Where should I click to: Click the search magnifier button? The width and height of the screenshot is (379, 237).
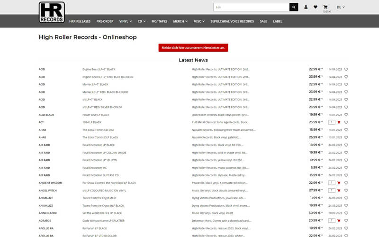[x=294, y=7]
